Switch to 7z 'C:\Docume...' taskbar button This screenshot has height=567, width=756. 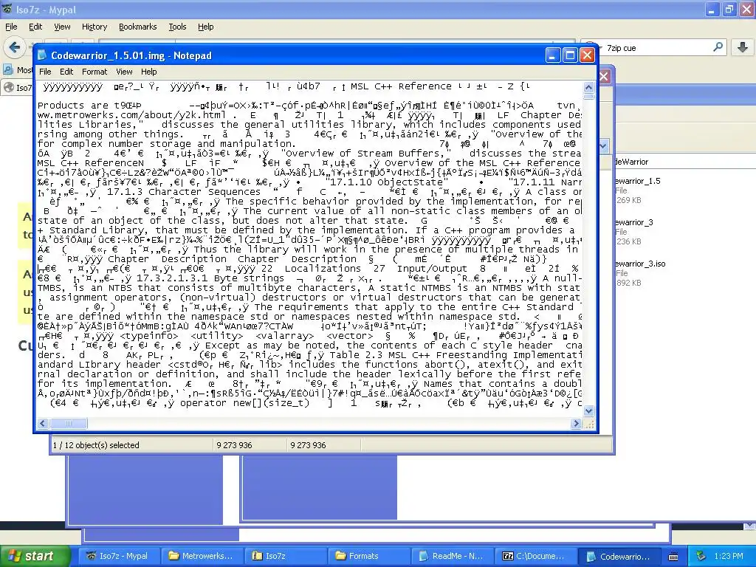(x=536, y=556)
